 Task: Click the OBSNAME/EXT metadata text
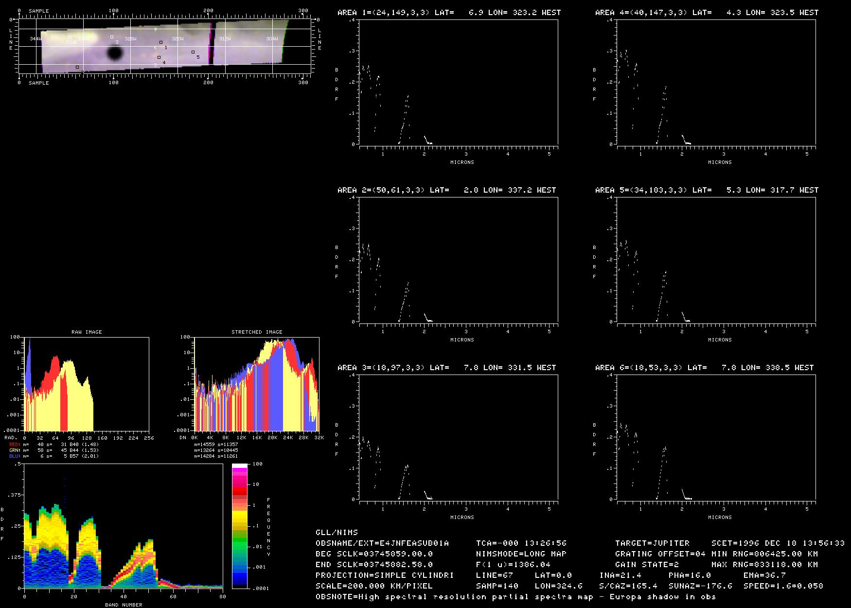point(382,543)
